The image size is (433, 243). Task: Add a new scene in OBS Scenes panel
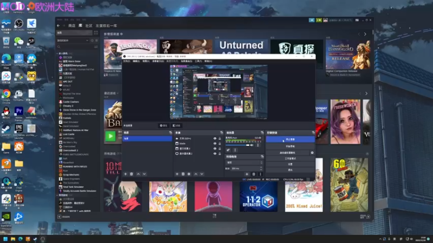[x=126, y=174]
